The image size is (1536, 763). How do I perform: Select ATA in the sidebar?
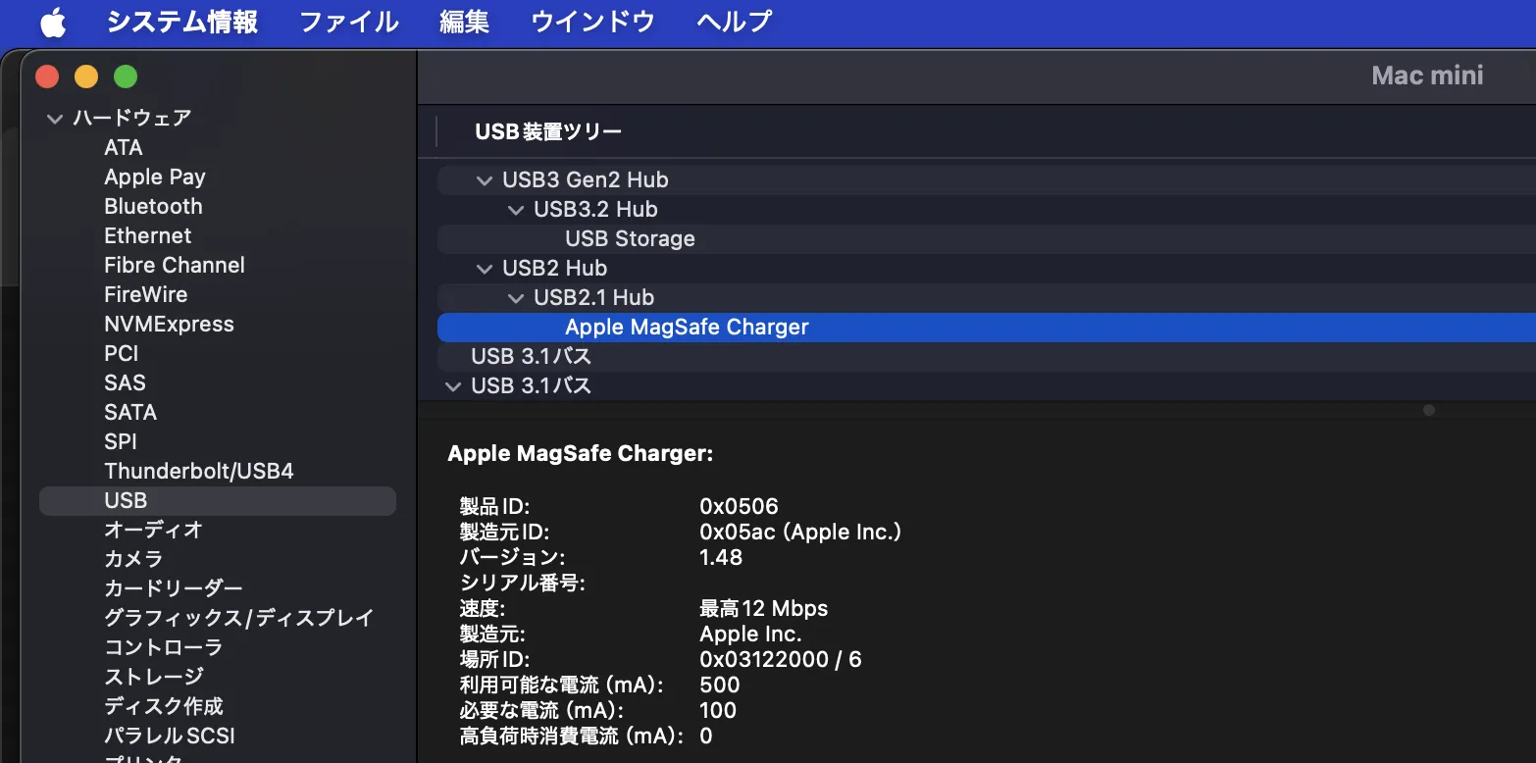pos(124,147)
